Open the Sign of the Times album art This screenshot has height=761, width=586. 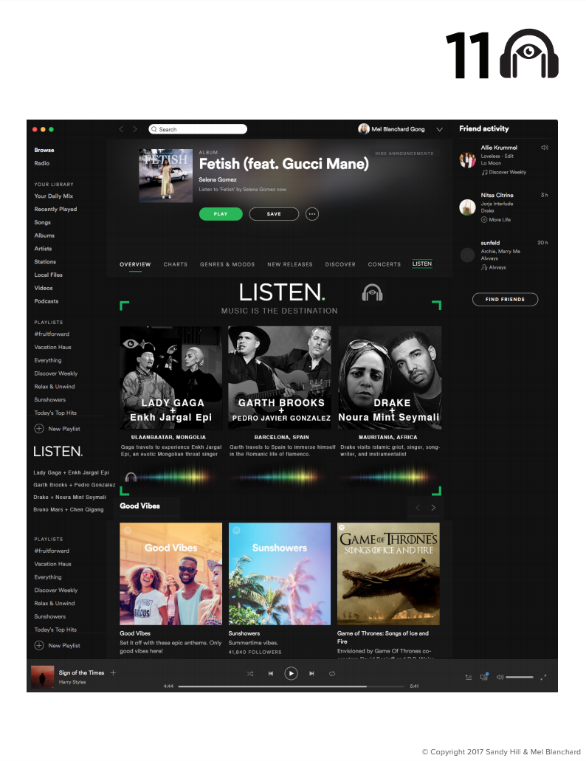(42, 677)
